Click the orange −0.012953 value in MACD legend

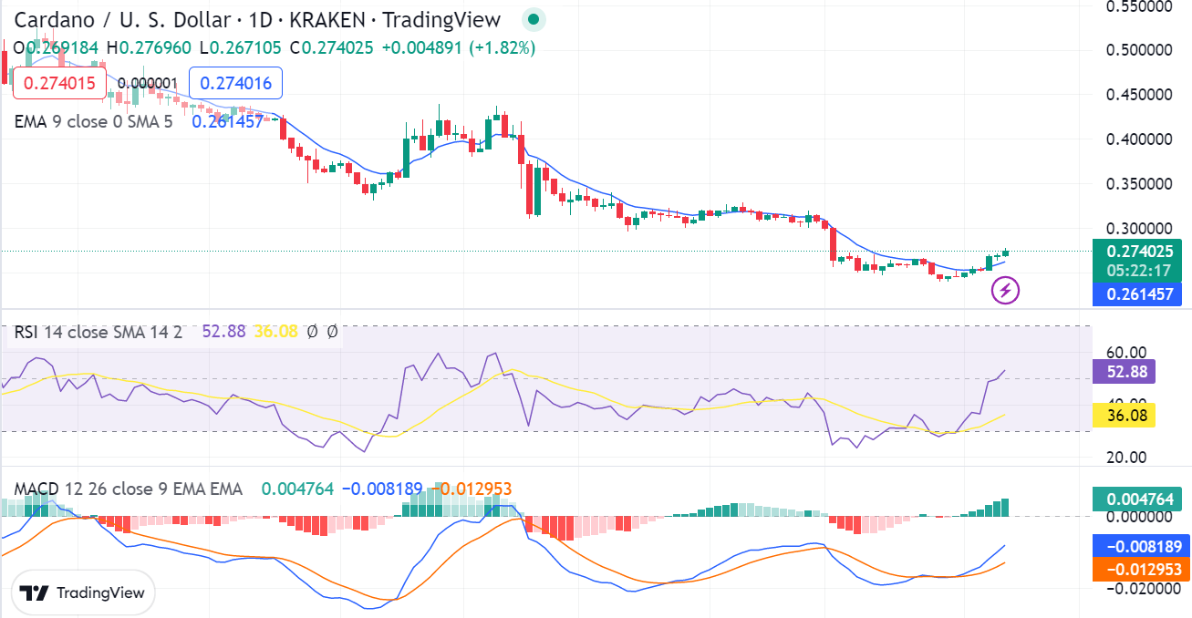pos(471,489)
